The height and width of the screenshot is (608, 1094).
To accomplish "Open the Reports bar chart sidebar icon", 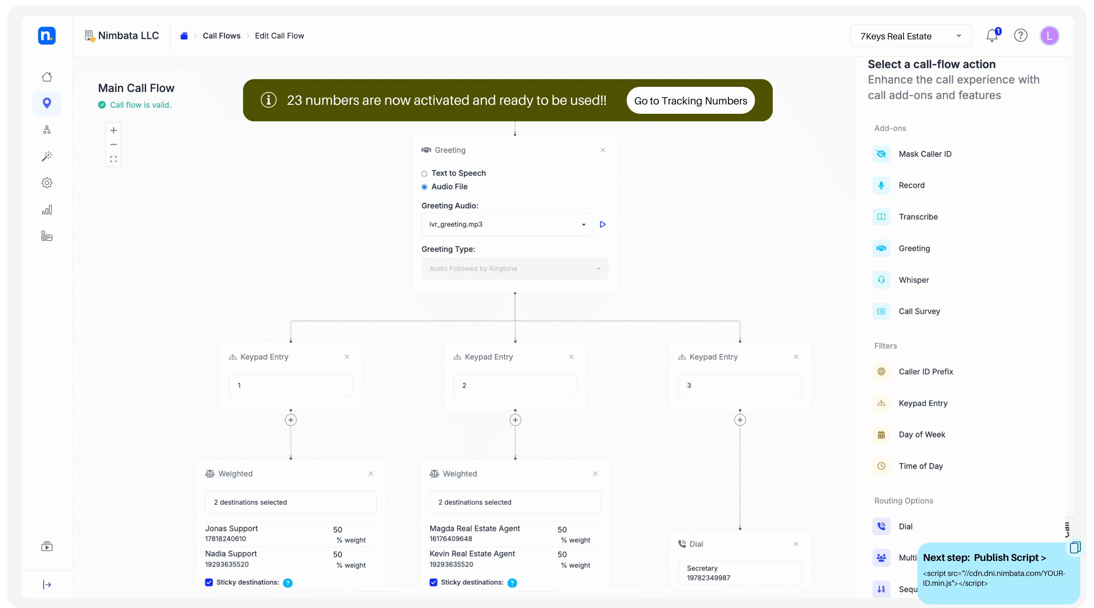I will coord(47,210).
